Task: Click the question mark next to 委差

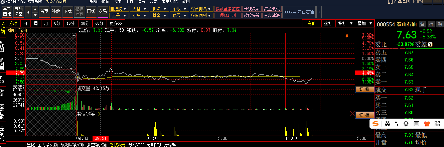Action: [x=430, y=44]
